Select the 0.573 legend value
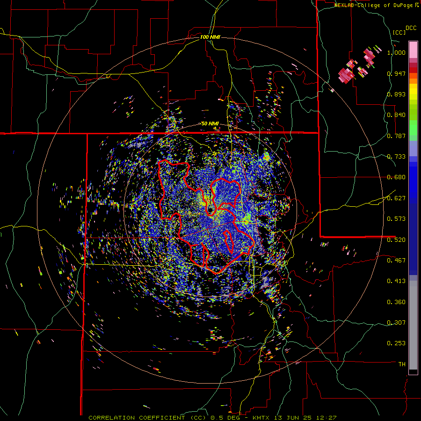This screenshot has width=421, height=421. point(396,219)
